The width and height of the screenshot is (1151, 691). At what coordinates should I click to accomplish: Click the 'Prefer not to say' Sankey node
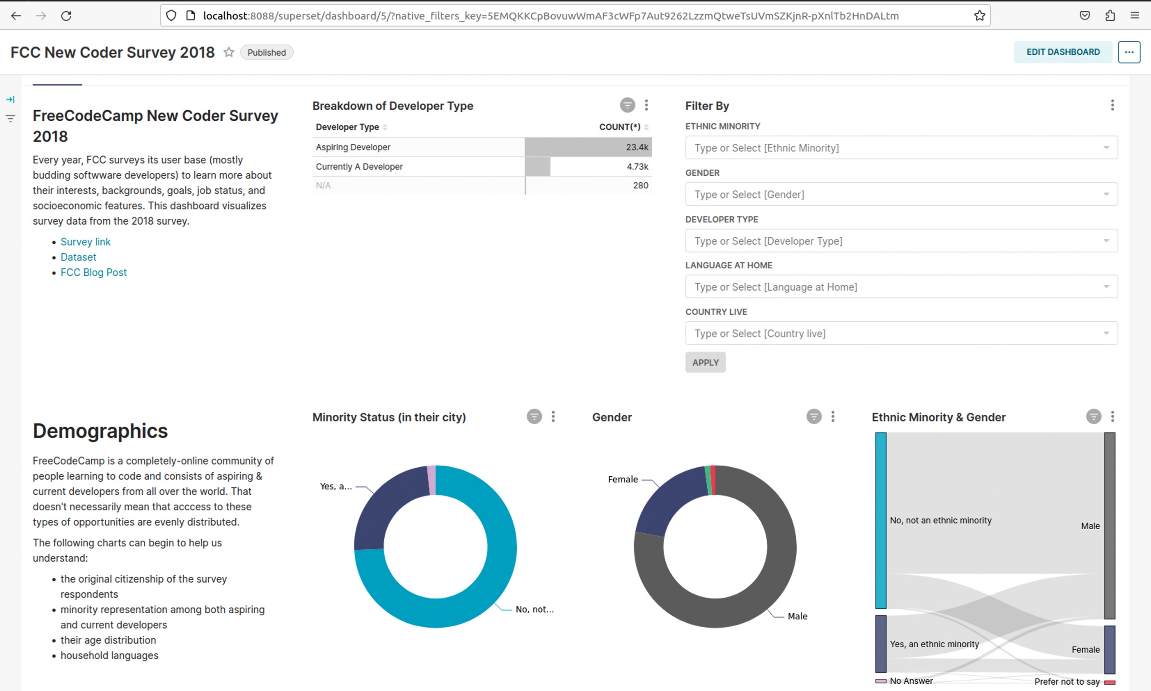click(x=1110, y=682)
